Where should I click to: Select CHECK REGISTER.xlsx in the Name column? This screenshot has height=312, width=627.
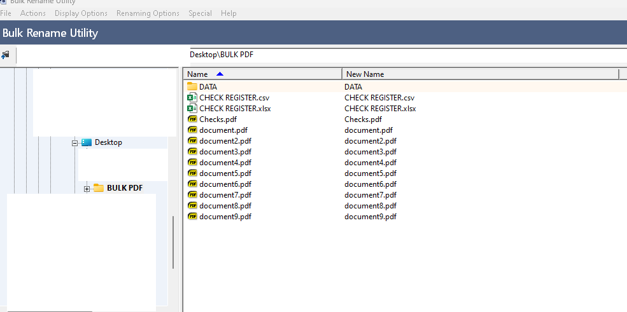235,109
